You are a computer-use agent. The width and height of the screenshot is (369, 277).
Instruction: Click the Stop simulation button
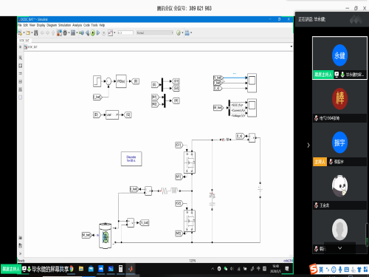click(x=104, y=33)
